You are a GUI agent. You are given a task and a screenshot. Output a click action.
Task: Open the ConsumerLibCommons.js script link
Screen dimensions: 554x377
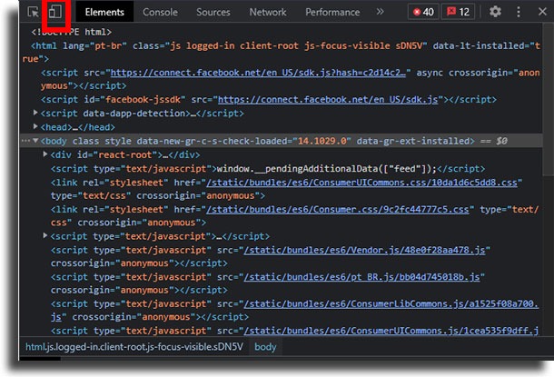click(391, 303)
